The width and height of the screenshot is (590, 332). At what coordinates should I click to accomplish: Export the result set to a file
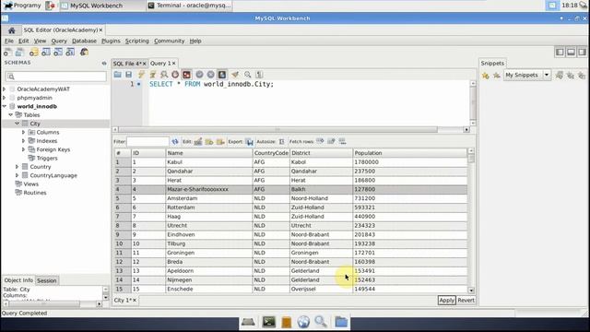click(250, 141)
